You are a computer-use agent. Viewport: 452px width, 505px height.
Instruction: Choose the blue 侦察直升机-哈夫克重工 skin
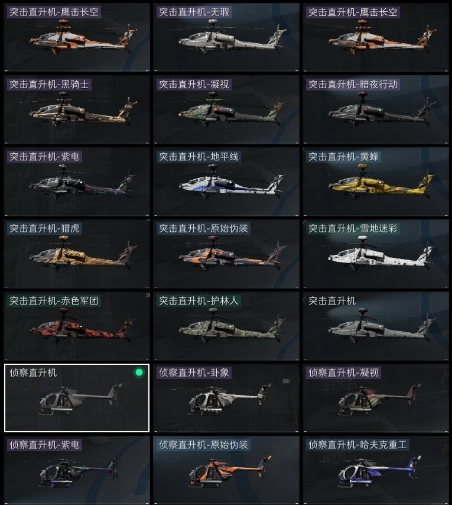(376, 470)
